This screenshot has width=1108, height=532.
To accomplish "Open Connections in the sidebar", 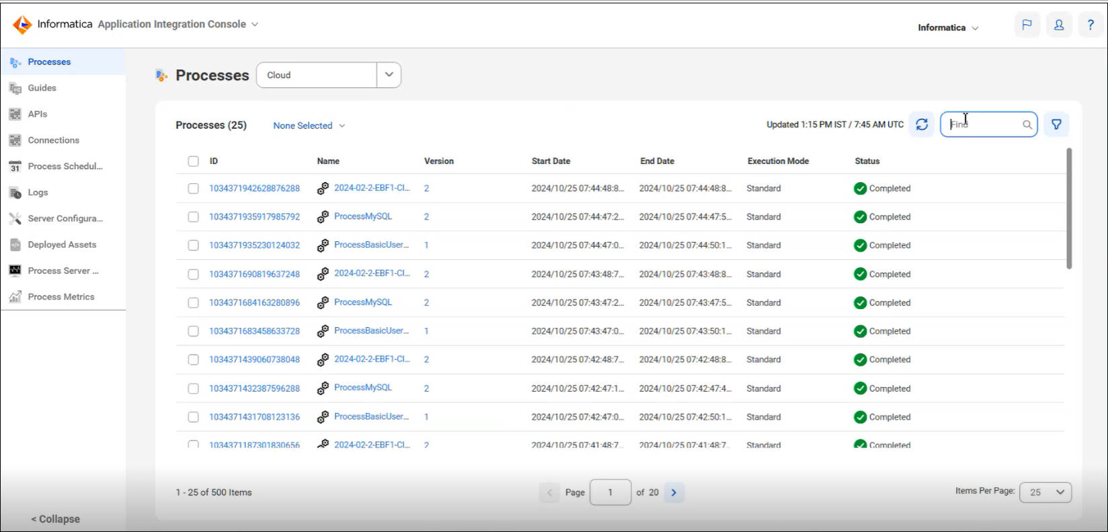I will pos(54,140).
